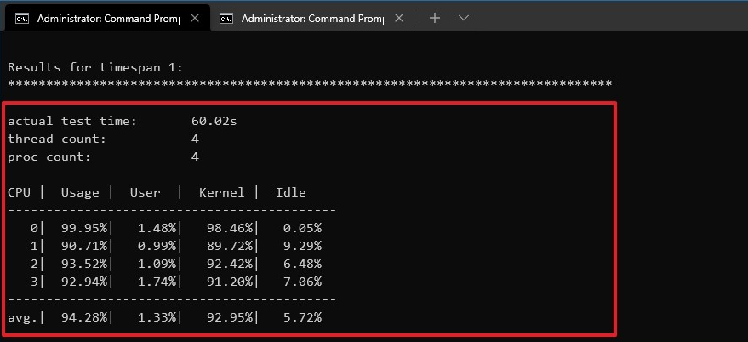Click the User column header

(x=145, y=192)
